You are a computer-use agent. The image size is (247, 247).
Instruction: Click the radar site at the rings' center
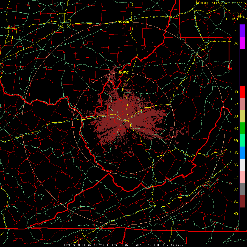coord(123,123)
